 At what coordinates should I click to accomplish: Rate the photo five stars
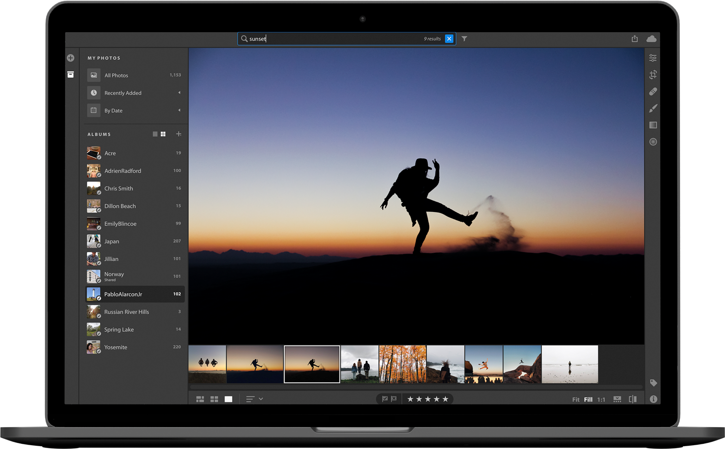click(x=445, y=399)
